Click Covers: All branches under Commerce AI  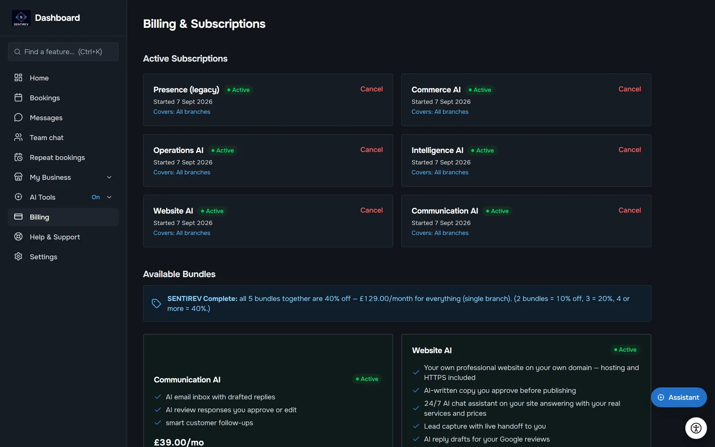(x=440, y=112)
